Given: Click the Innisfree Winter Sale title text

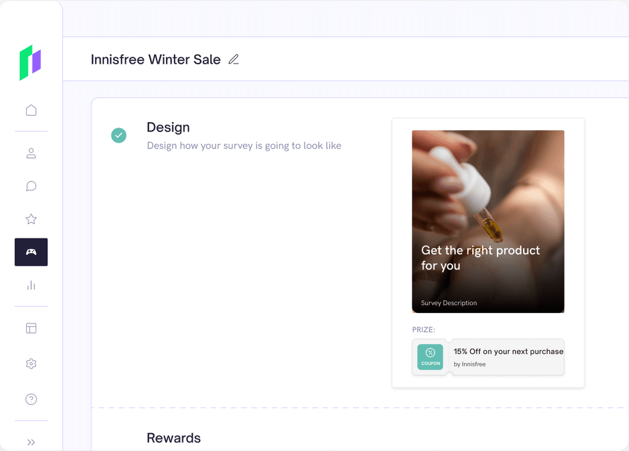Looking at the screenshot, I should (x=156, y=59).
